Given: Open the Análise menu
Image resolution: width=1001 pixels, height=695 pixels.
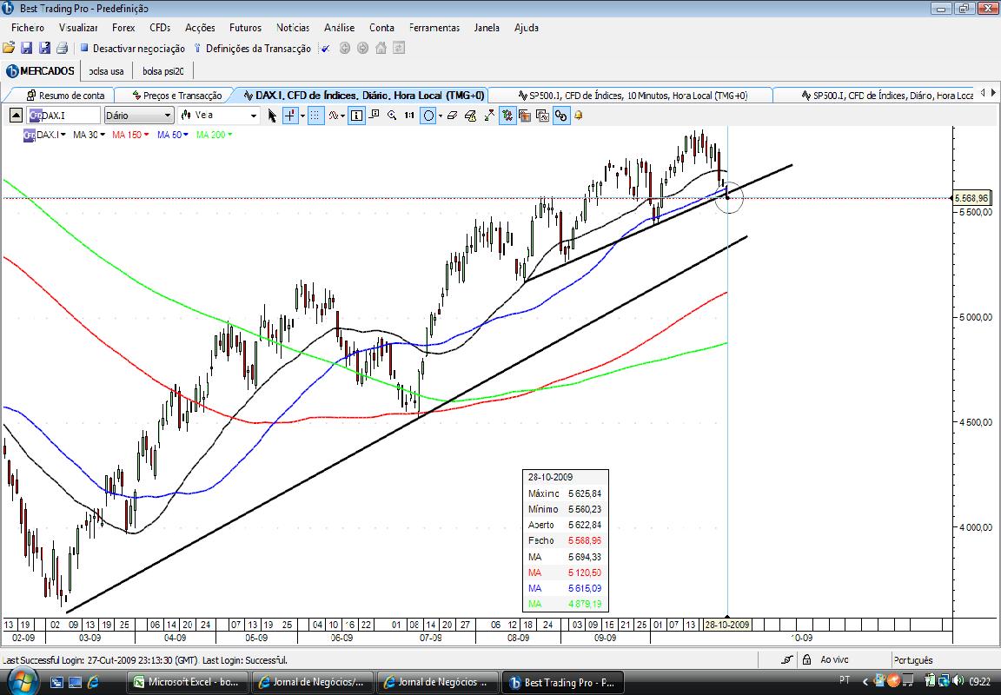Looking at the screenshot, I should (x=339, y=28).
